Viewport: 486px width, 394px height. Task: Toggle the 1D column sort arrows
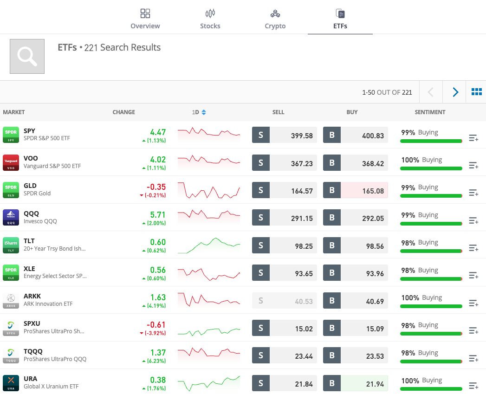(x=203, y=112)
